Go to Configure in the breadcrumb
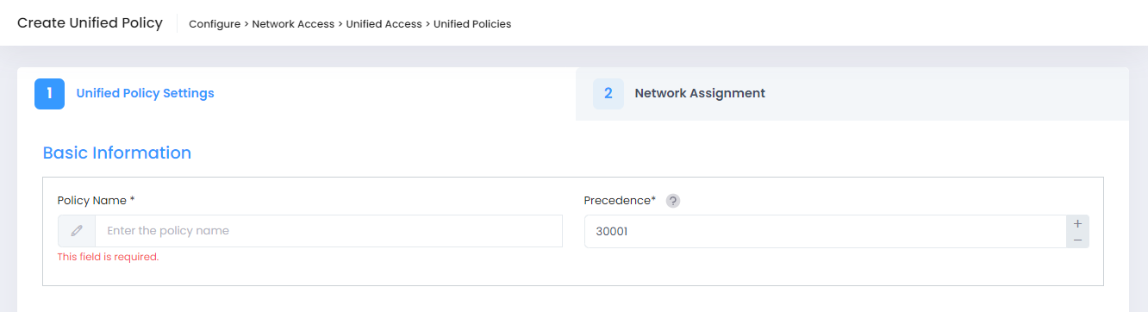This screenshot has height=312, width=1148. click(215, 24)
